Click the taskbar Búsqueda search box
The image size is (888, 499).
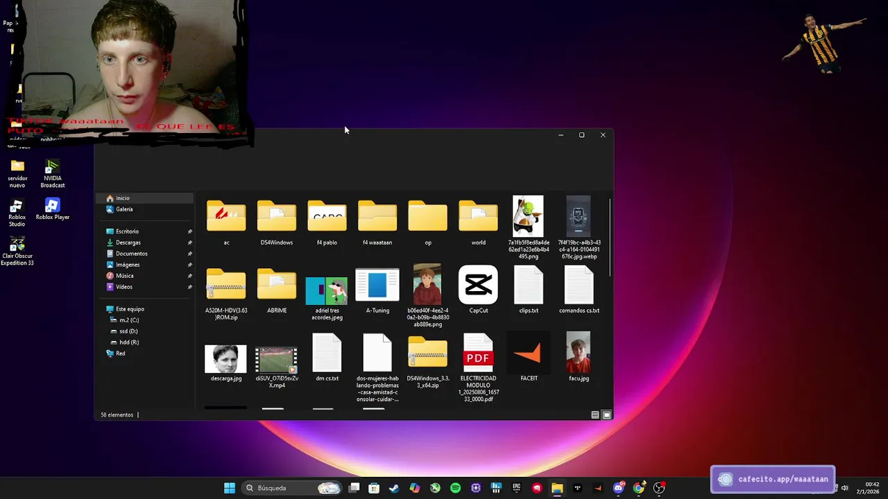pos(293,488)
